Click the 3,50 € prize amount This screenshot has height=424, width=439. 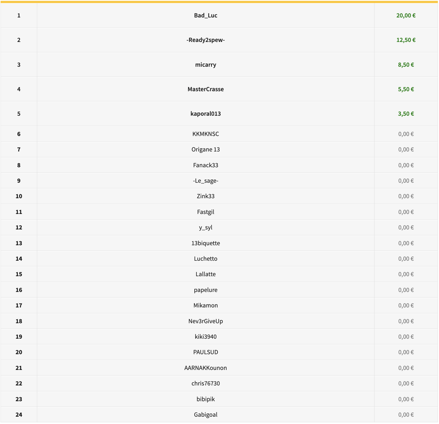(406, 114)
